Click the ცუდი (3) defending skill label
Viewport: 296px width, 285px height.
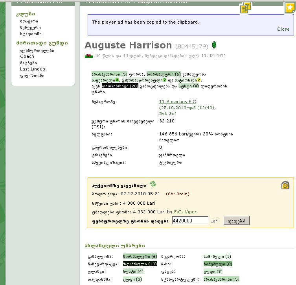pos(213,272)
